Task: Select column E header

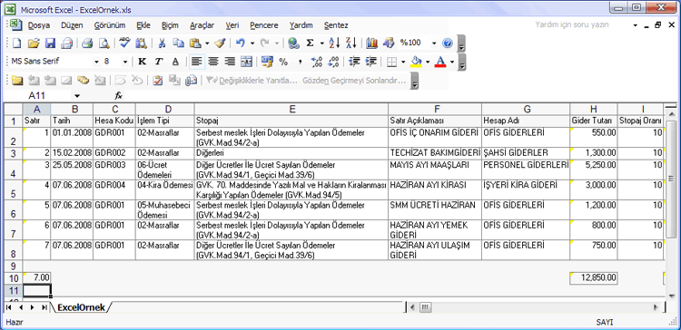Action: pyautogui.click(x=291, y=109)
